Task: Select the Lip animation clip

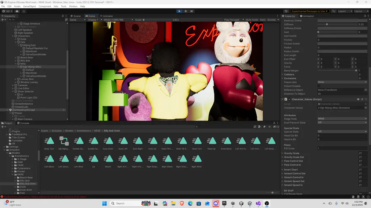Action: coord(94,161)
